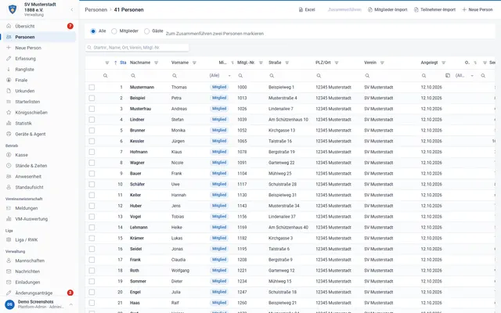Select the Alle radio button
The width and height of the screenshot is (501, 313).
pyautogui.click(x=93, y=31)
